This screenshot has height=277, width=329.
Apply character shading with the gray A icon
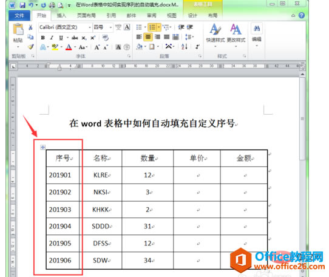pyautogui.click(x=118, y=47)
